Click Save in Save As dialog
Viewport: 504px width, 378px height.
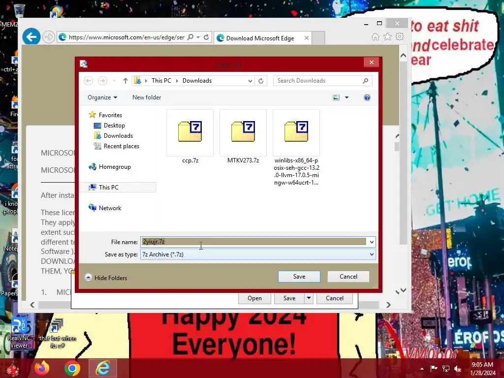click(x=299, y=277)
